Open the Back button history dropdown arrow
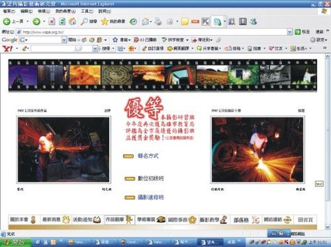The image size is (331, 247). [28, 21]
